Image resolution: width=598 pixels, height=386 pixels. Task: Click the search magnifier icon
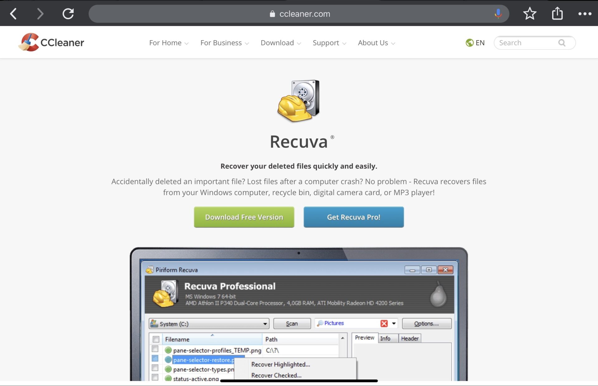click(x=562, y=43)
